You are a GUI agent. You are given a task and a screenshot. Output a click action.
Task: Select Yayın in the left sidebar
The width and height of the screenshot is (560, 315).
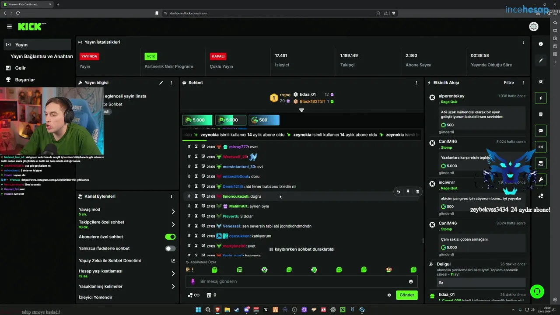click(37, 45)
